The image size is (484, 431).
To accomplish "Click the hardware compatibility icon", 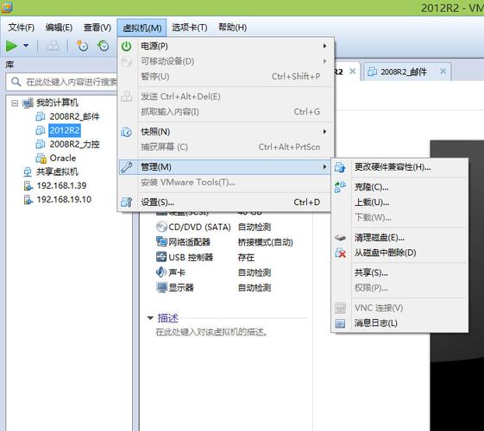I will point(340,167).
